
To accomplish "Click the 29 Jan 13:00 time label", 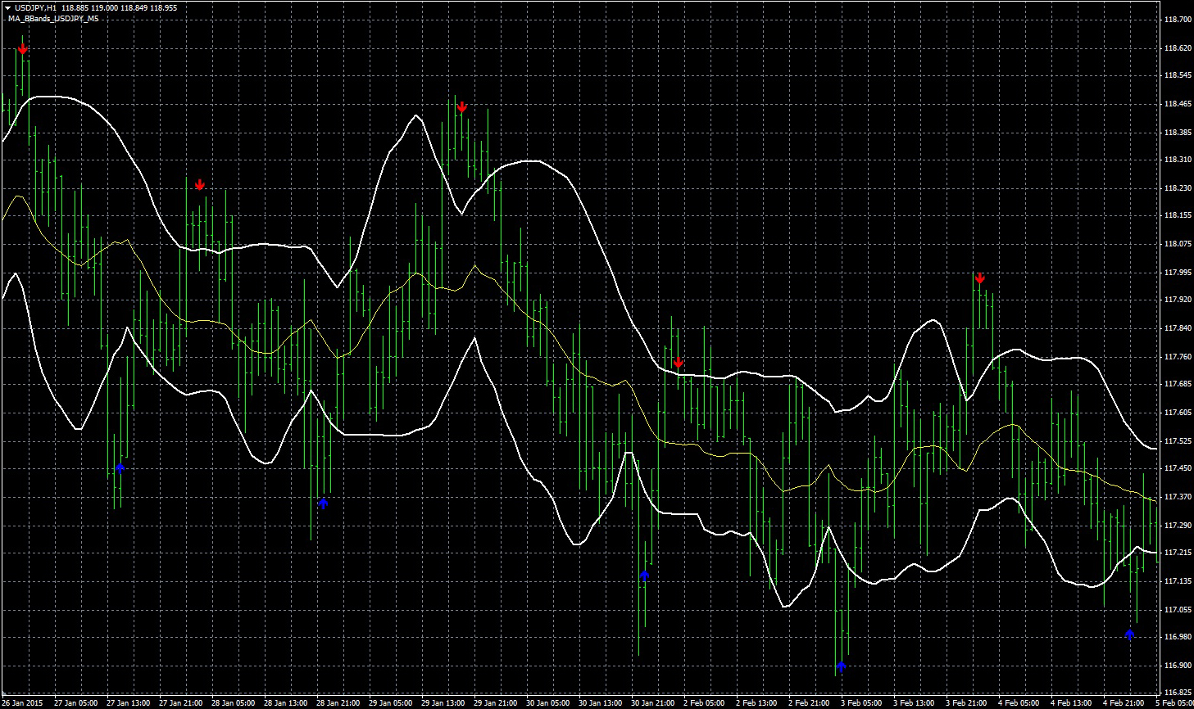I will click(442, 702).
